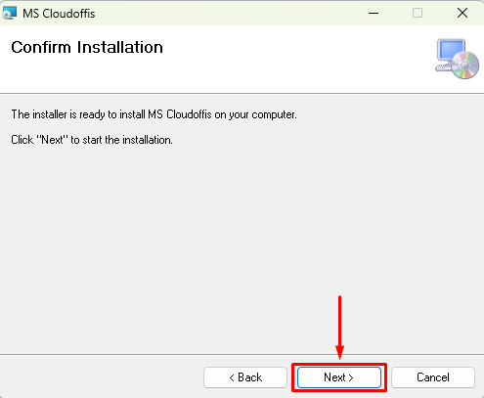Cancel the MS Cloudoffis installation
The image size is (484, 398).
point(433,377)
